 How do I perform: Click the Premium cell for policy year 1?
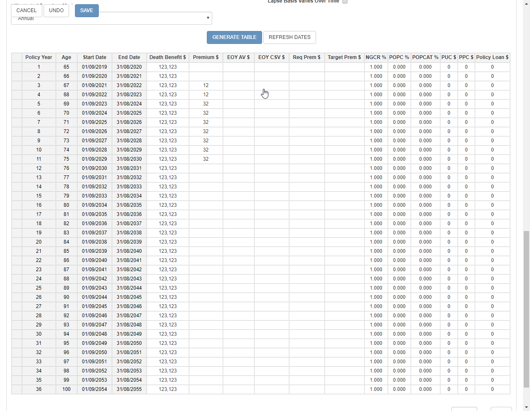pyautogui.click(x=206, y=67)
